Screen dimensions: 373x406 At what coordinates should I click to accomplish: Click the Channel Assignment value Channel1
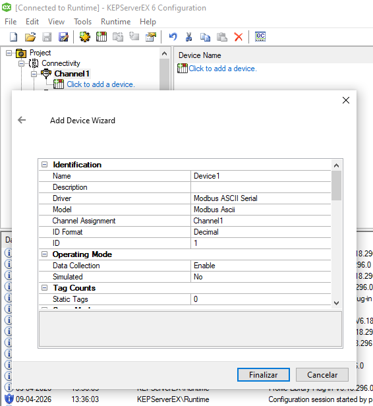[261, 221]
